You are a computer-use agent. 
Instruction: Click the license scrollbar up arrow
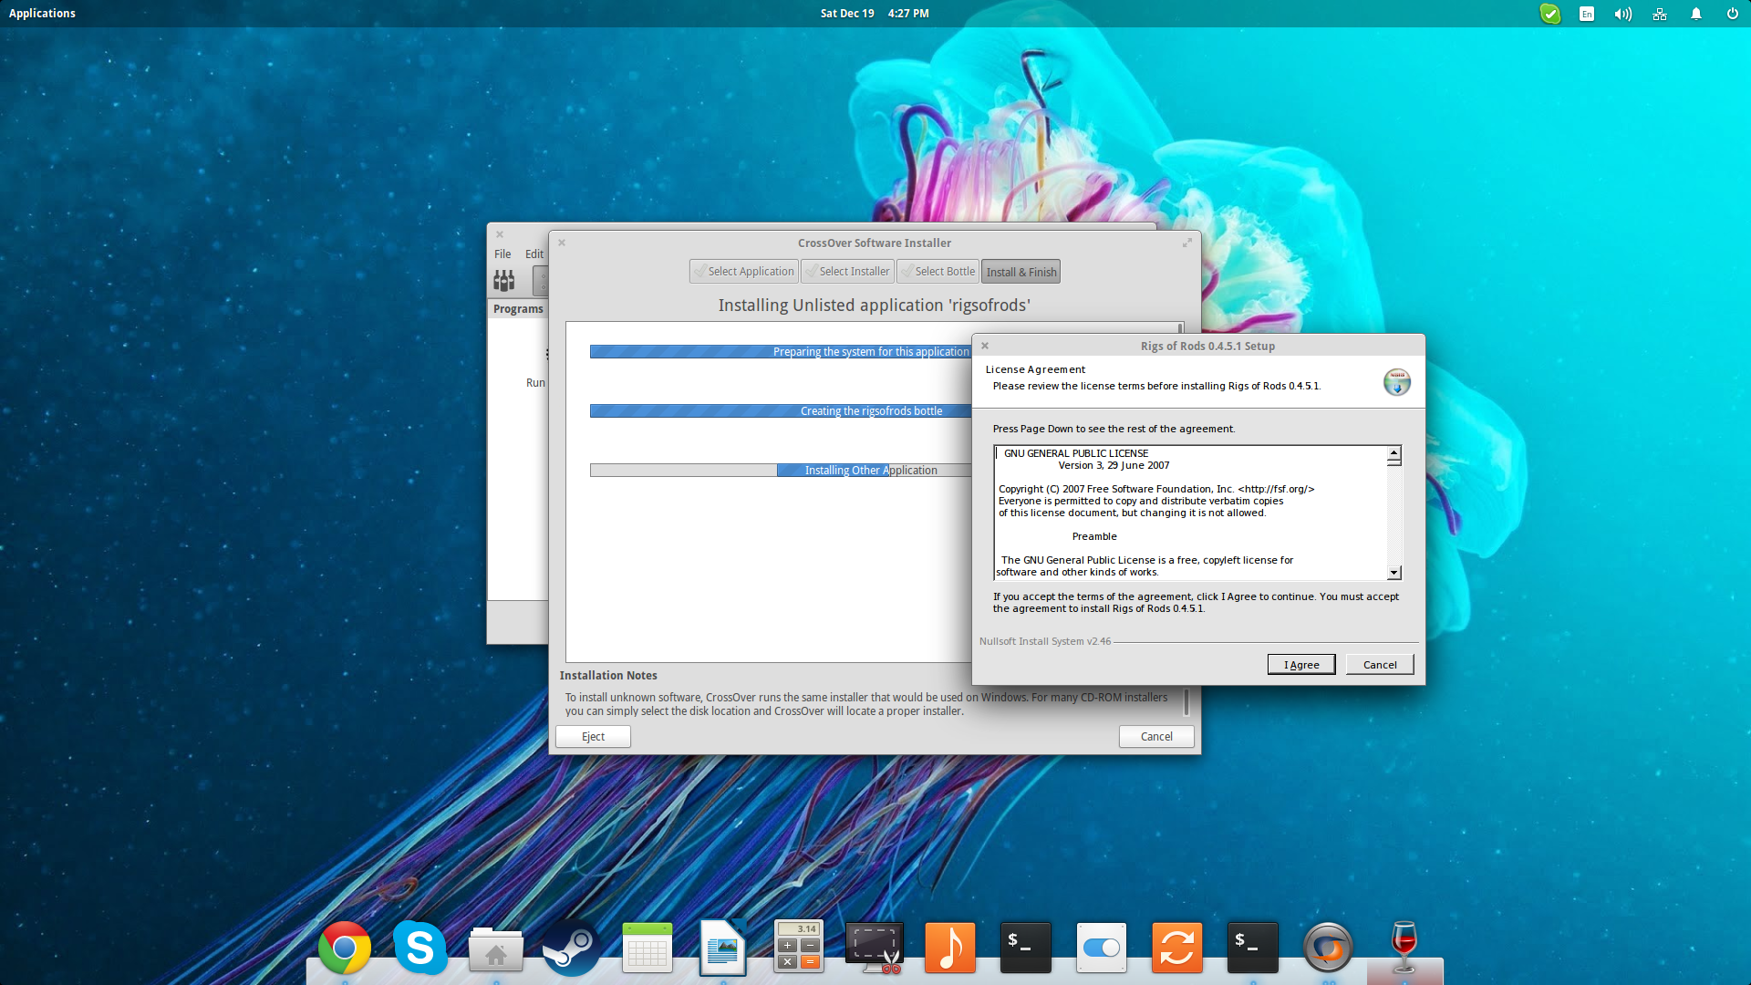tap(1394, 453)
